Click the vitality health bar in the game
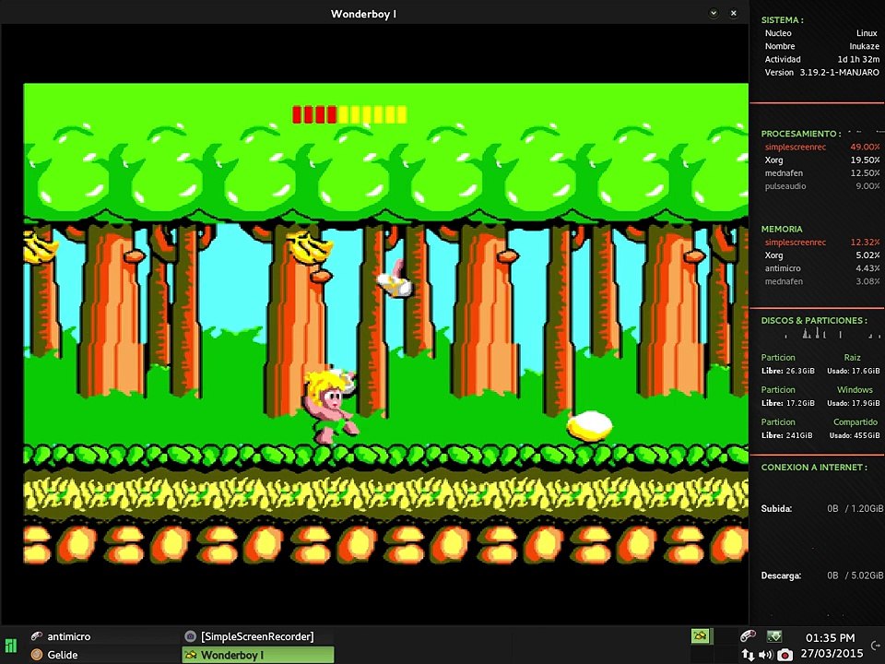This screenshot has width=885, height=664. click(x=349, y=114)
